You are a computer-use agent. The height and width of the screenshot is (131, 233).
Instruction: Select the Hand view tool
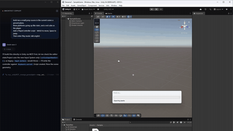click(97, 27)
